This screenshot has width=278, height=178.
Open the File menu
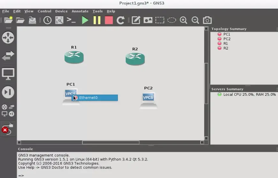[5, 11]
